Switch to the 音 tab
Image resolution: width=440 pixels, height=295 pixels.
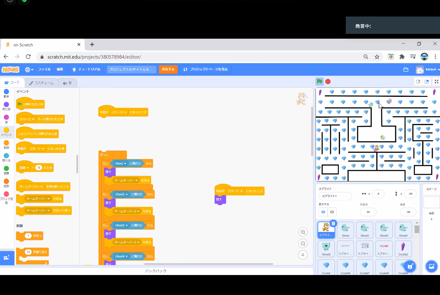coord(67,83)
